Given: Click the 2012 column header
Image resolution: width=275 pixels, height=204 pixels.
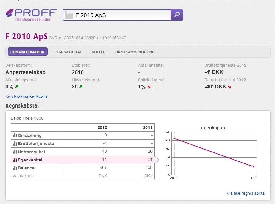Looking at the screenshot, I should pyautogui.click(x=102, y=127).
